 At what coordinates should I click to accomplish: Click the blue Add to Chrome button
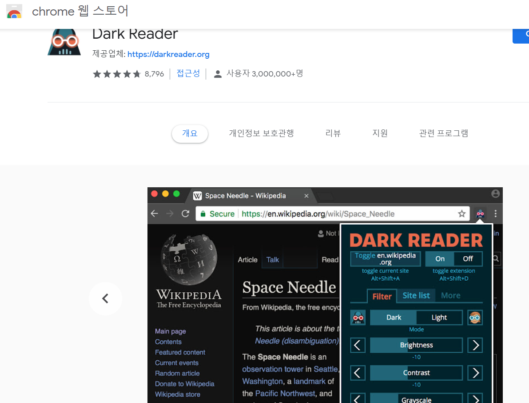[521, 36]
